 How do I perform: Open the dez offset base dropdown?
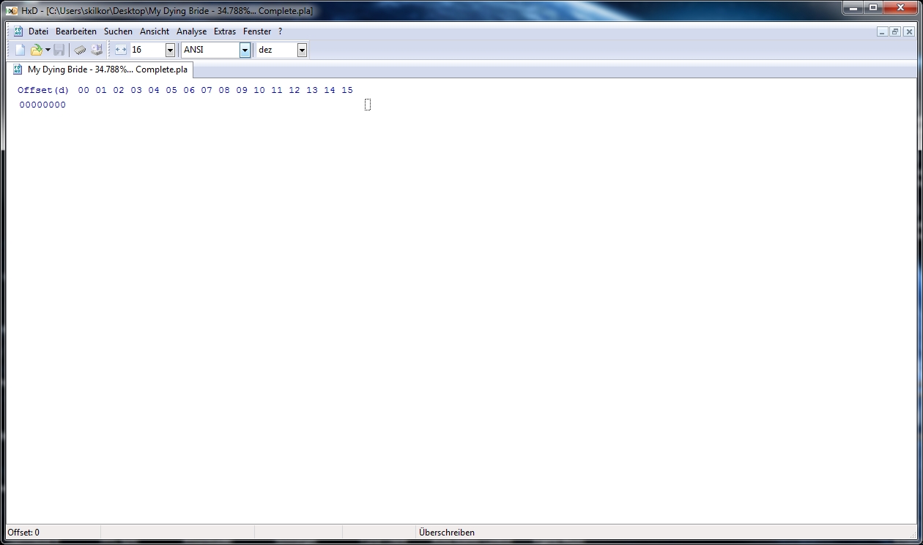(302, 50)
